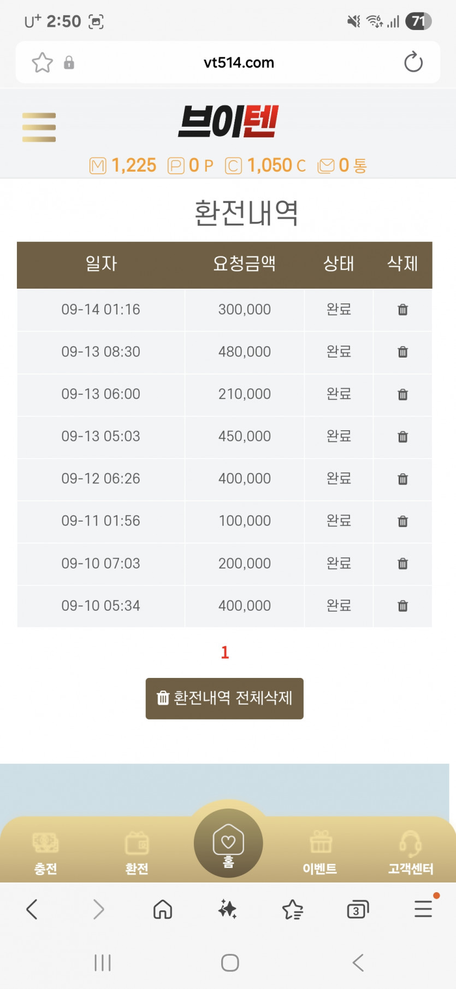Delete the 09-14 01:16 withdrawal record
The image size is (456, 989).
pyautogui.click(x=402, y=309)
